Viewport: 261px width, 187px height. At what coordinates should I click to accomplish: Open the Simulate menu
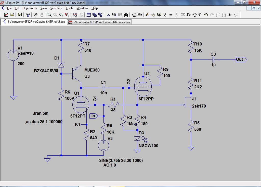(x=56, y=8)
